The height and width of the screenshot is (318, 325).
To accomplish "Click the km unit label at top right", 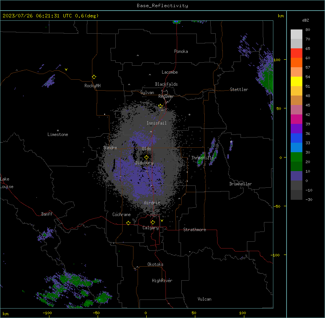I will pyautogui.click(x=281, y=16).
